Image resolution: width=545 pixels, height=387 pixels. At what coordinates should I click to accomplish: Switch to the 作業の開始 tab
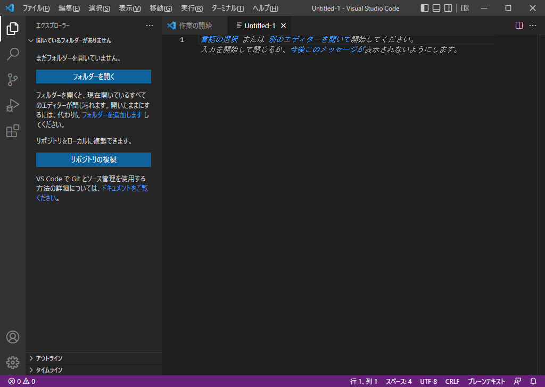(195, 26)
